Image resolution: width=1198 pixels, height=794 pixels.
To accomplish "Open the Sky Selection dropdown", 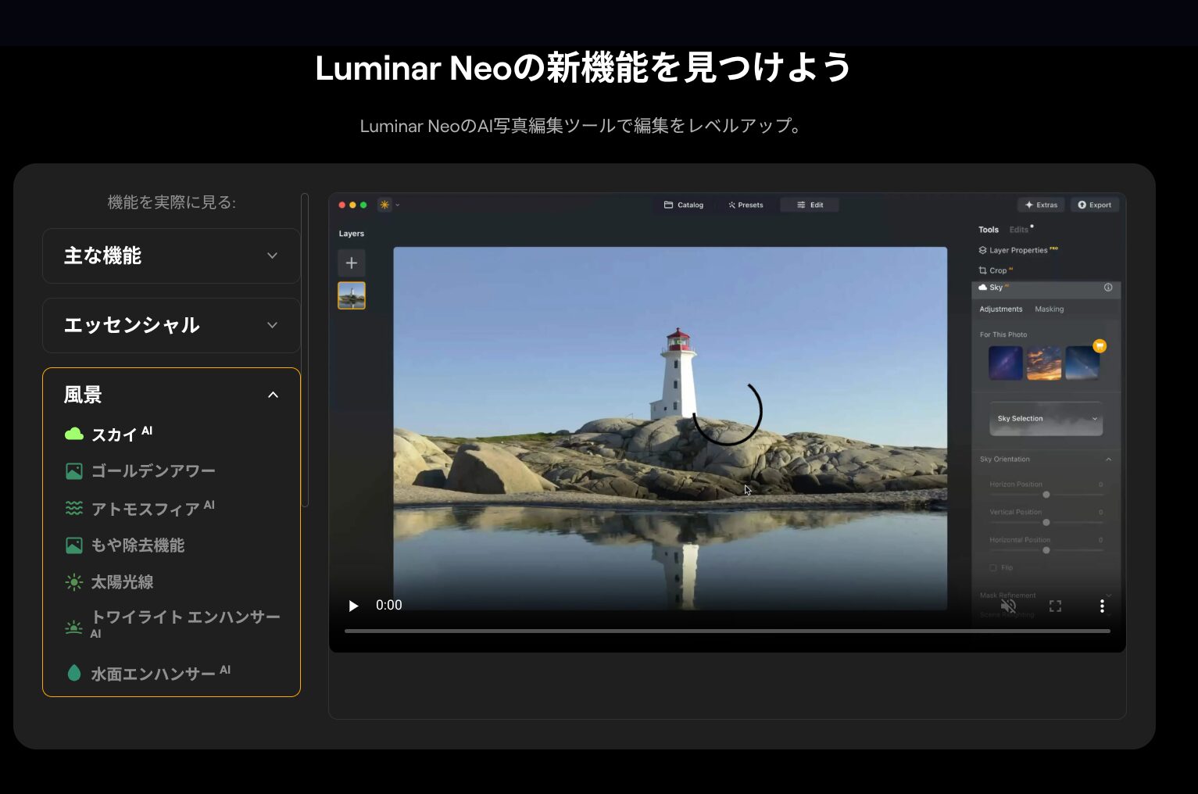I will click(x=1046, y=419).
